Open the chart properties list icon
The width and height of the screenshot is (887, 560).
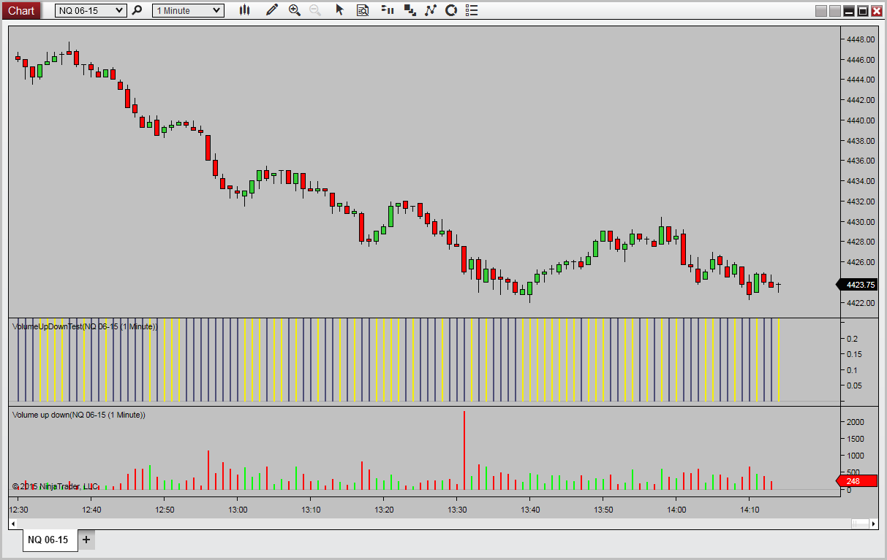[x=472, y=10]
